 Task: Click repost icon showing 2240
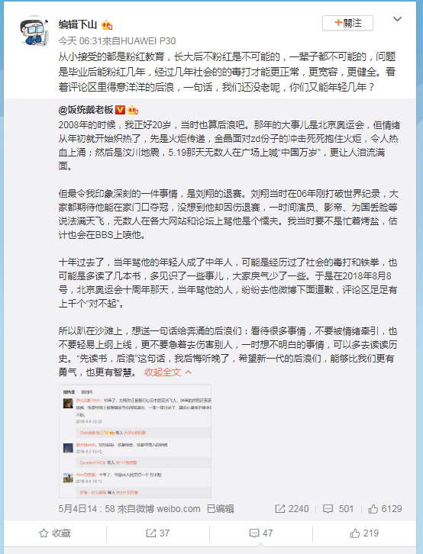click(279, 509)
